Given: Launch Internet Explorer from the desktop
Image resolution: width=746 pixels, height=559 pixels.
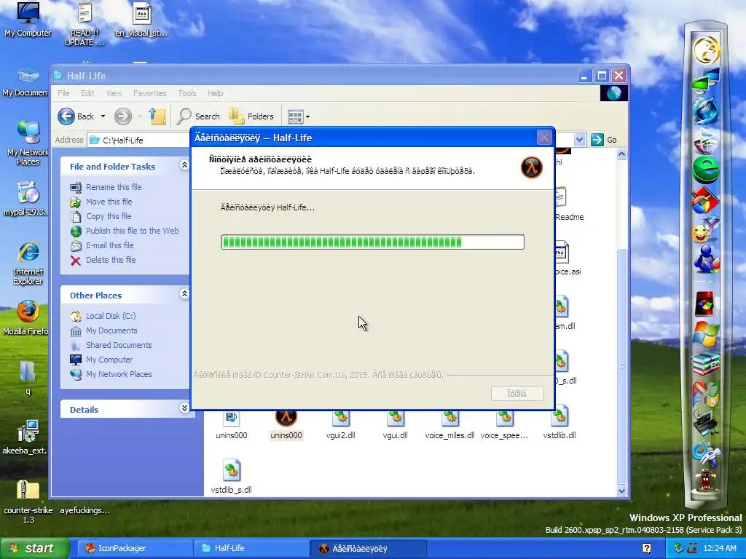Looking at the screenshot, I should click(28, 263).
